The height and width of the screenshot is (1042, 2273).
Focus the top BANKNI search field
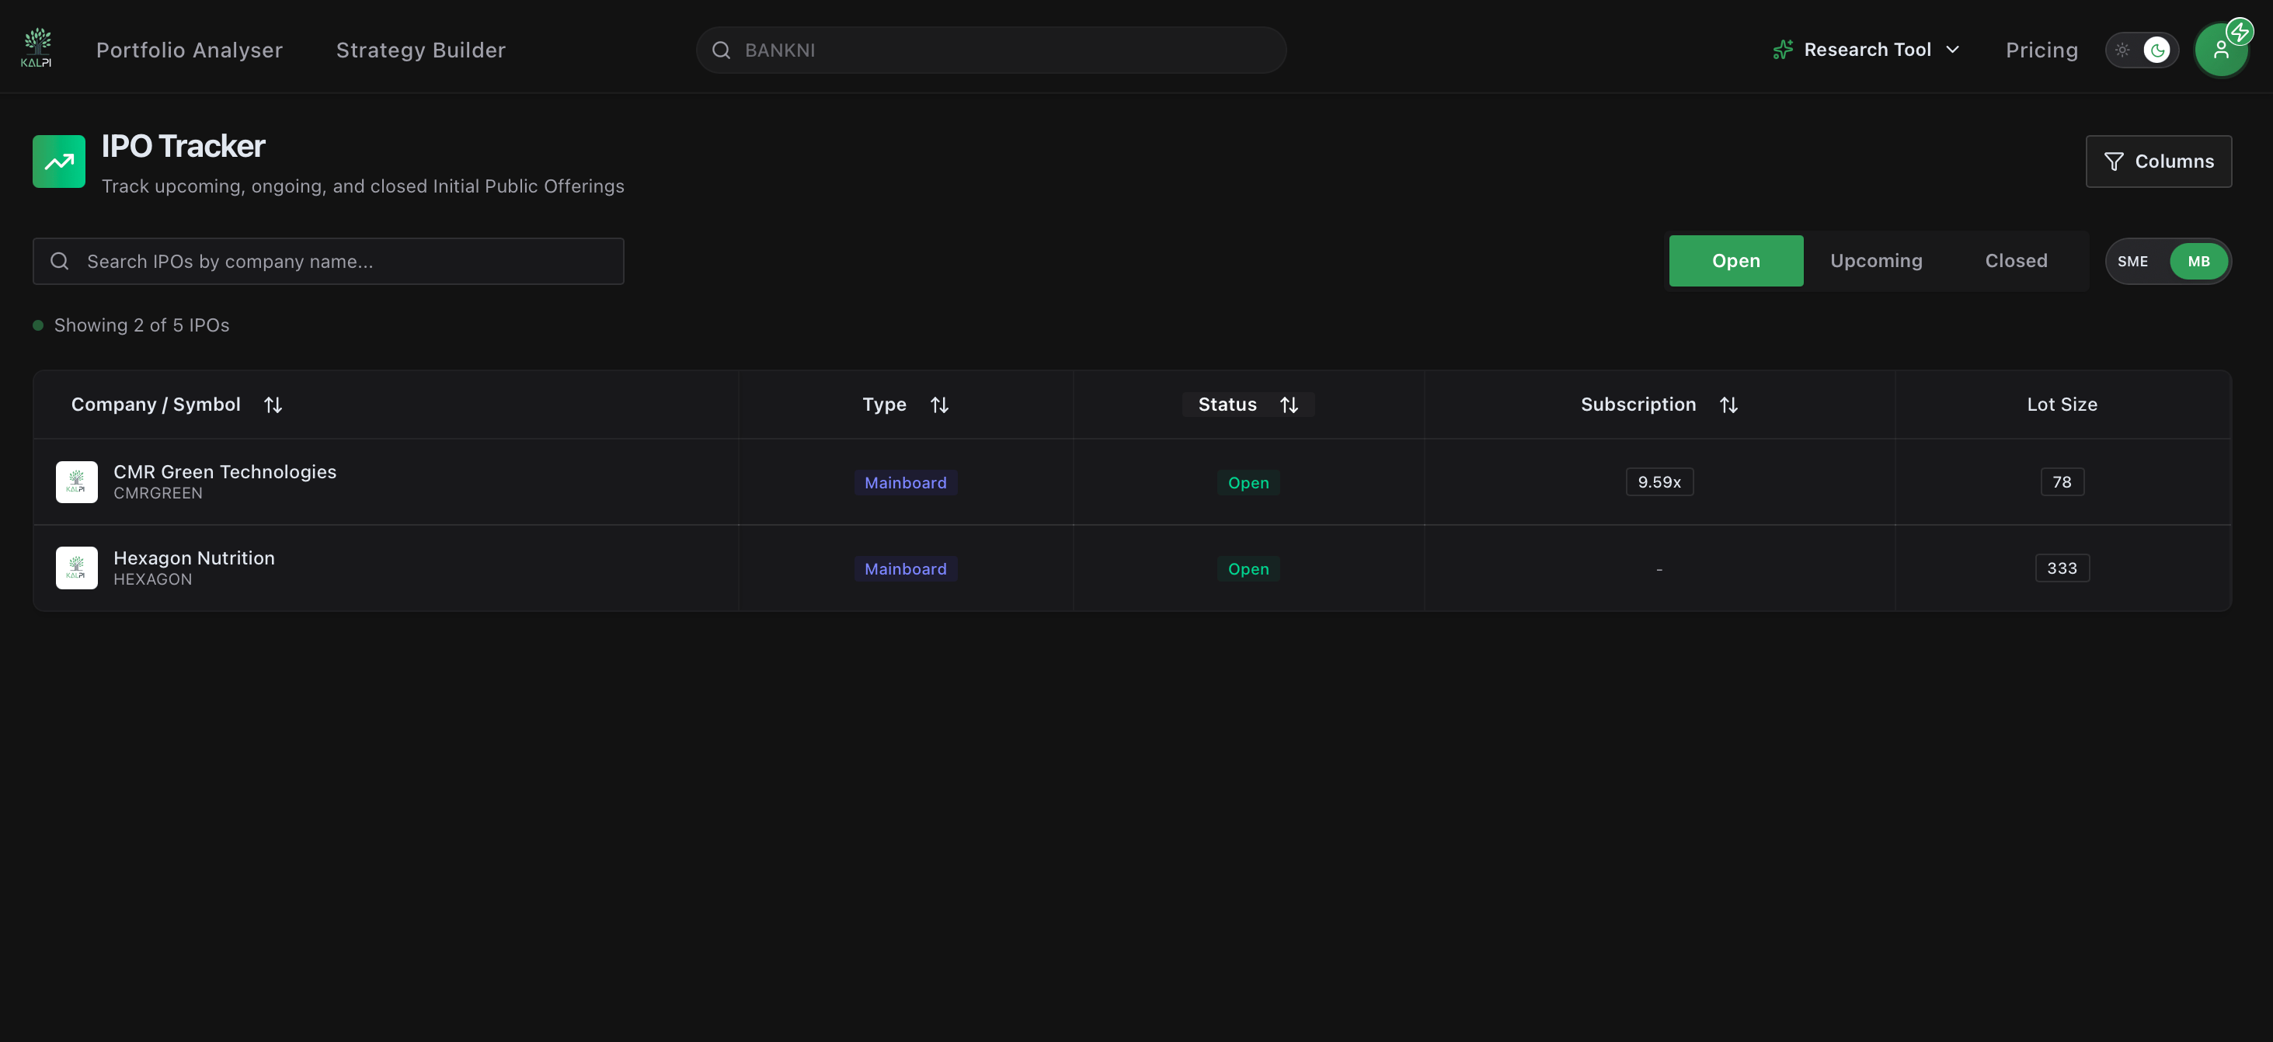pos(991,50)
